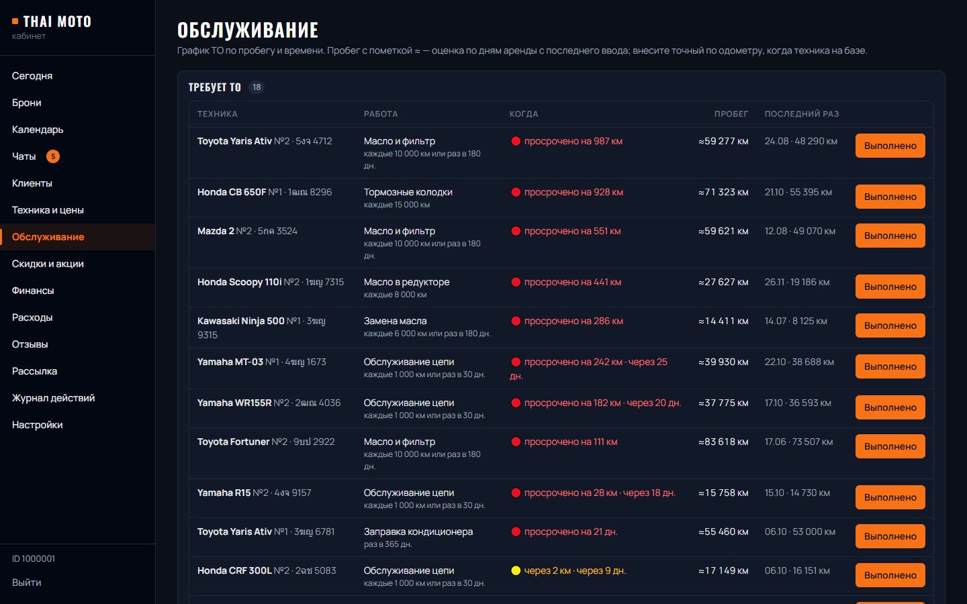Viewport: 967px width, 604px height.
Task: Click the yellow status dot for Honda CRF 300L
Action: [x=516, y=570]
